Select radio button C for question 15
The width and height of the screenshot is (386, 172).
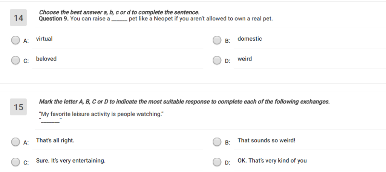point(15,162)
